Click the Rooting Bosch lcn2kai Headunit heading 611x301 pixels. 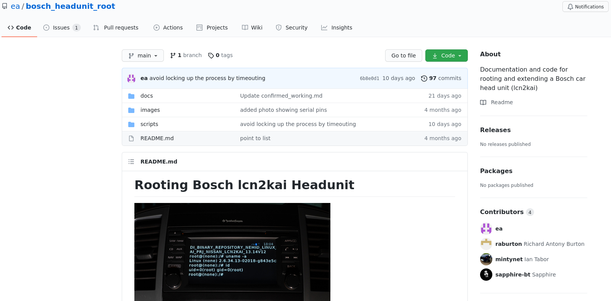(244, 185)
